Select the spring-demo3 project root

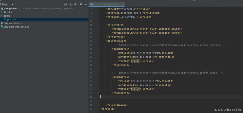coord(12,8)
